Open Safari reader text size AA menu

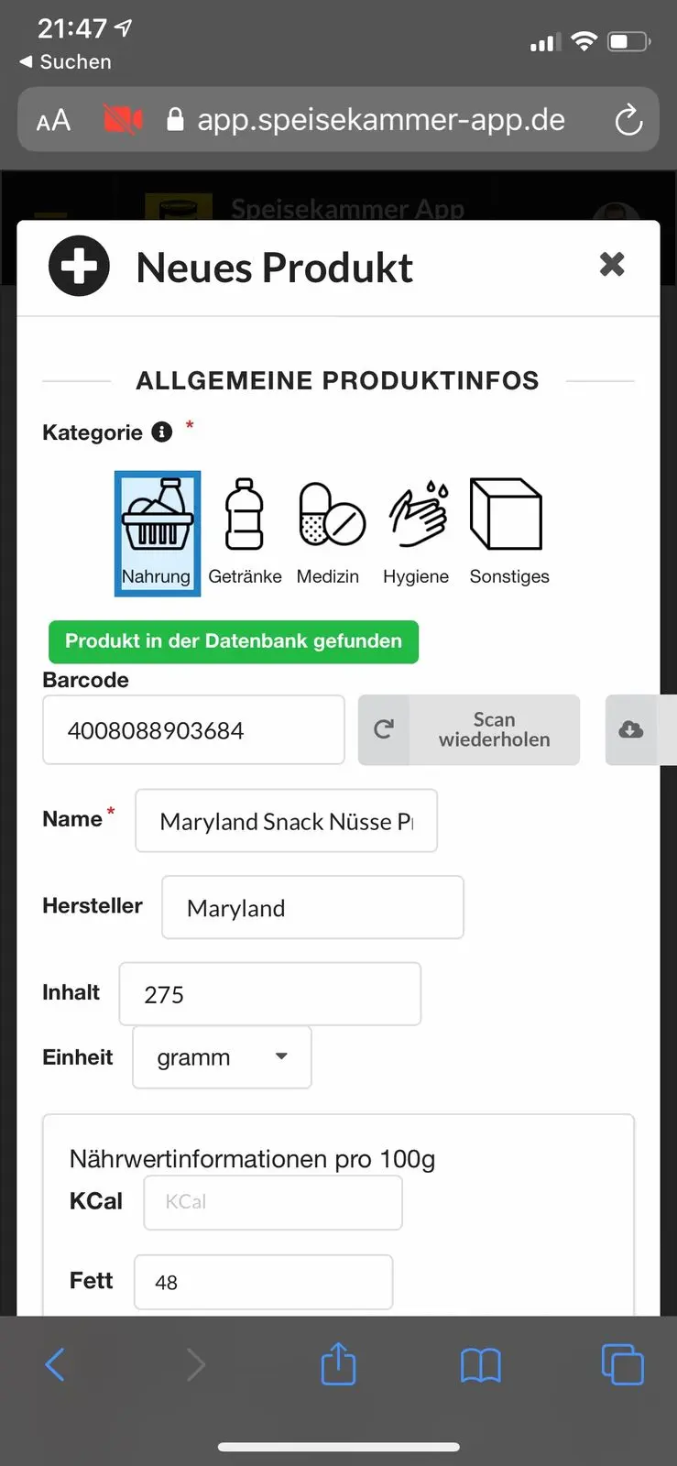[53, 120]
